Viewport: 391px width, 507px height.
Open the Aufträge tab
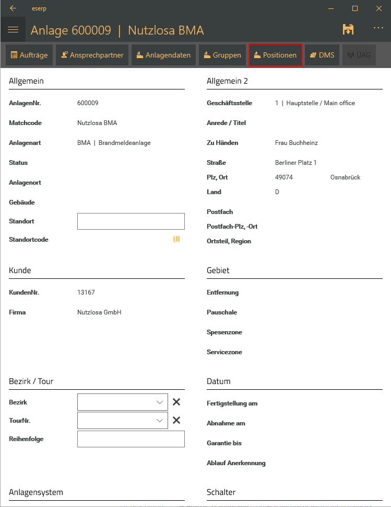(x=29, y=55)
